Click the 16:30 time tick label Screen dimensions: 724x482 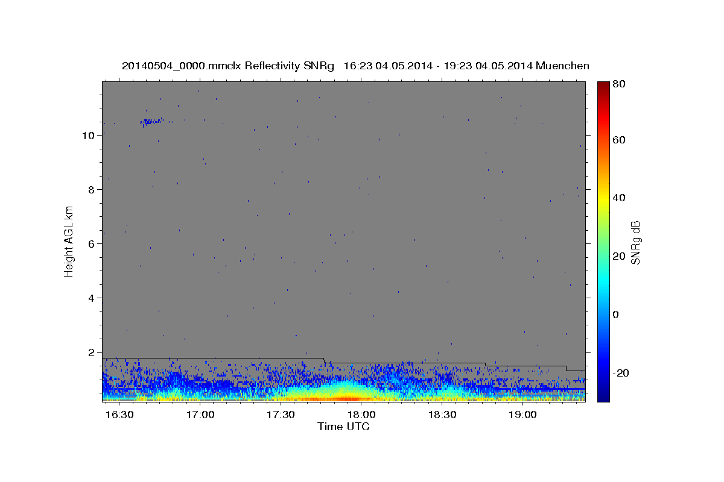(x=119, y=415)
